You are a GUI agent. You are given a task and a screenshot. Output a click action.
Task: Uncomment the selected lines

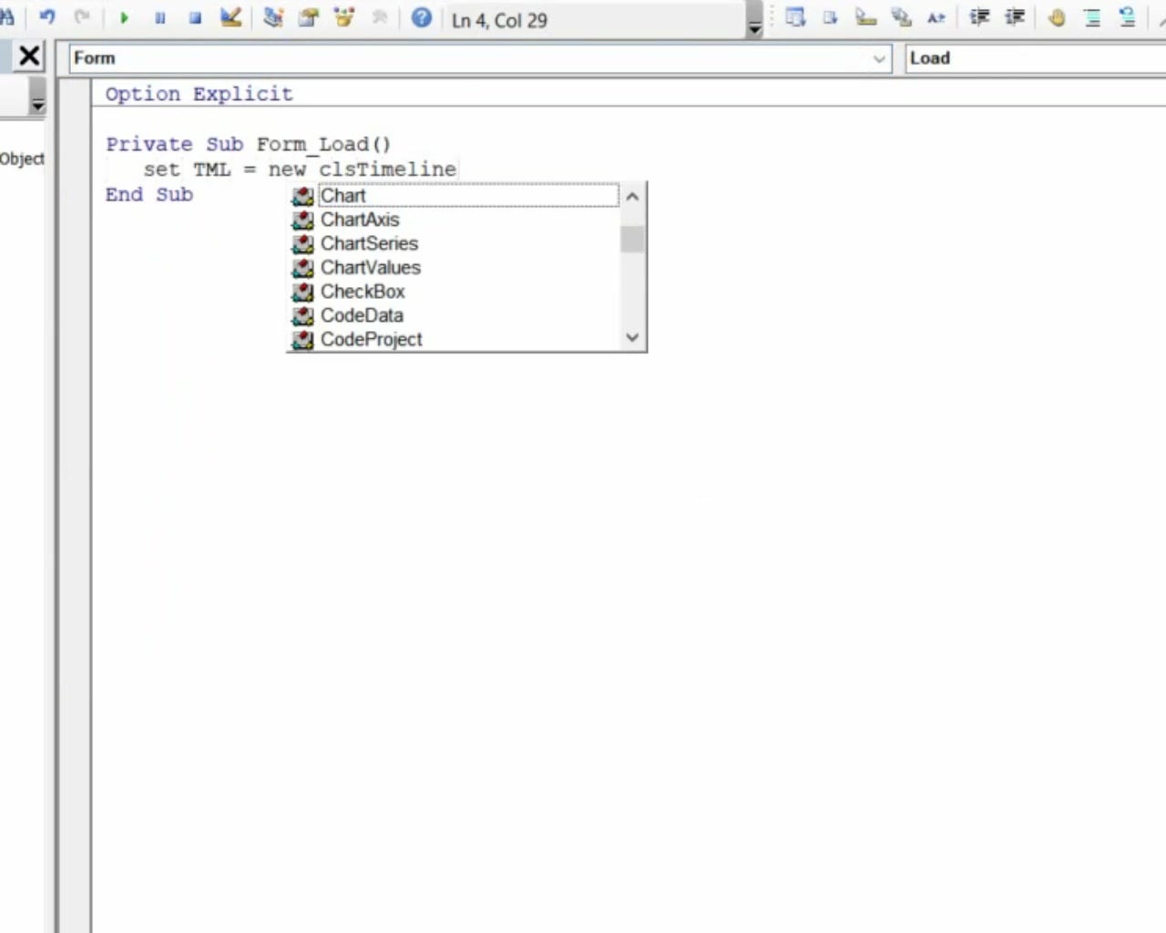[1126, 17]
